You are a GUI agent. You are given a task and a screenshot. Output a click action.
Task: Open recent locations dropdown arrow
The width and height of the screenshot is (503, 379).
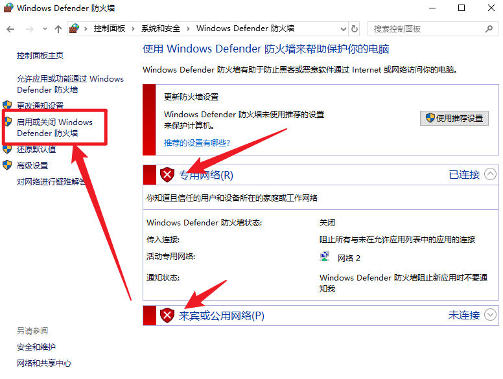pyautogui.click(x=45, y=29)
